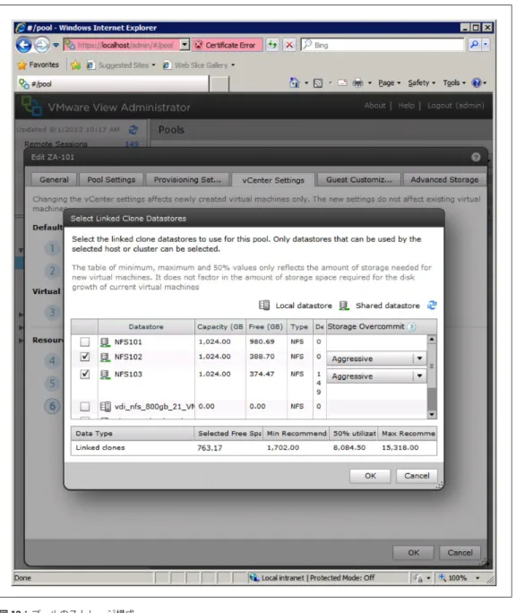Click the browser Refresh page icon
The image size is (516, 613).
click(x=272, y=45)
